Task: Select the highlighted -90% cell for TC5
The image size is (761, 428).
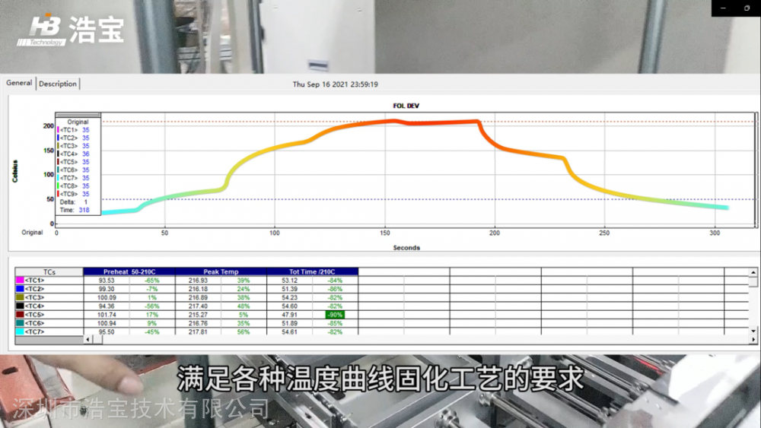Action: [335, 315]
